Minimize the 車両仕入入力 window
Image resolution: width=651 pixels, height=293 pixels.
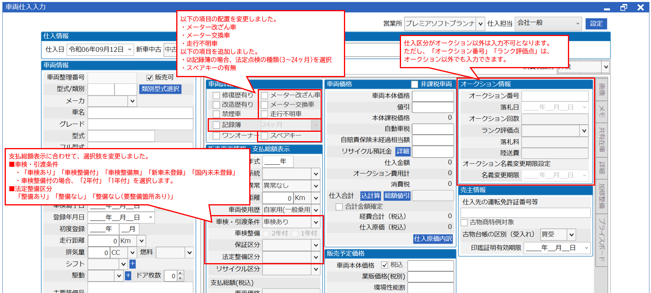click(607, 8)
